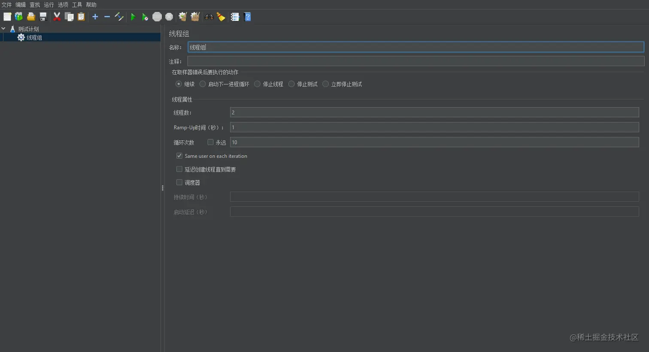Enable 延迟创建线程直到需要 checkbox
This screenshot has height=352, width=649.
[x=179, y=169]
